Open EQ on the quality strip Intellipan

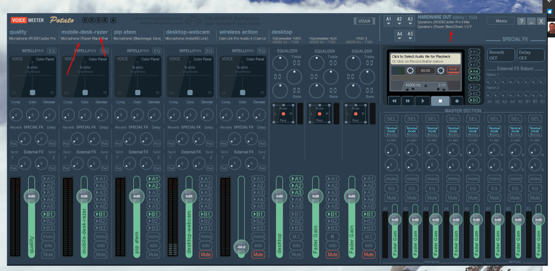(x=52, y=51)
